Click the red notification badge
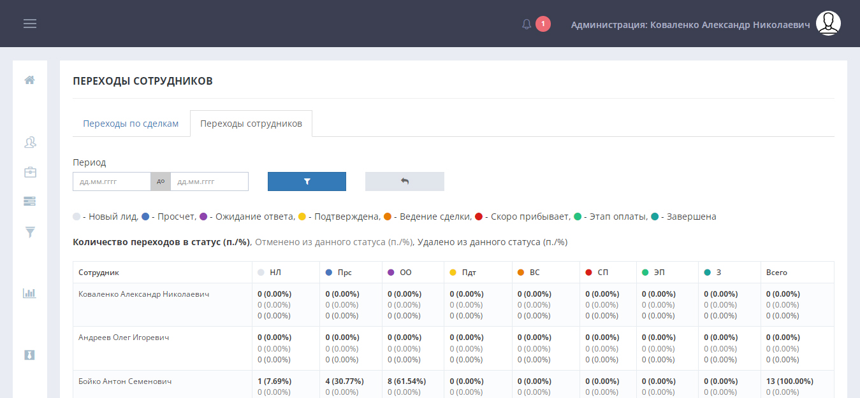Viewport: 860px width, 398px height. 543,24
